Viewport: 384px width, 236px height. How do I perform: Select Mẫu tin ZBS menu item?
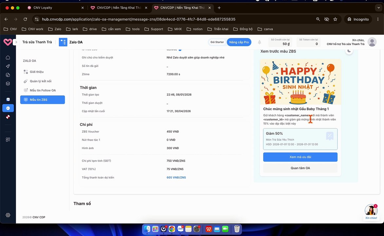pyautogui.click(x=42, y=100)
